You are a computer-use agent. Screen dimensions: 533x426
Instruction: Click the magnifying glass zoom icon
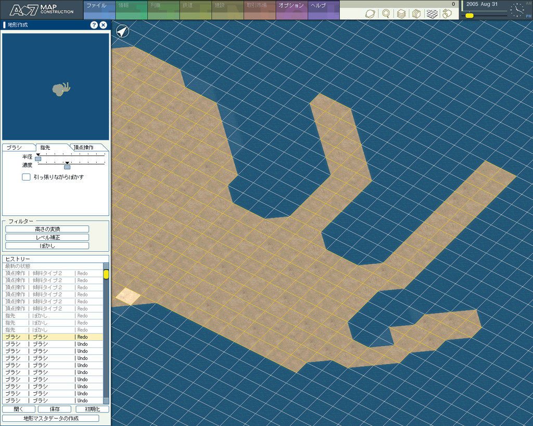[386, 14]
